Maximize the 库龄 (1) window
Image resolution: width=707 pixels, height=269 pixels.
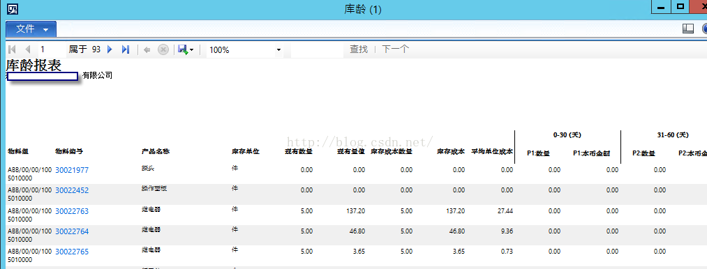pos(681,7)
